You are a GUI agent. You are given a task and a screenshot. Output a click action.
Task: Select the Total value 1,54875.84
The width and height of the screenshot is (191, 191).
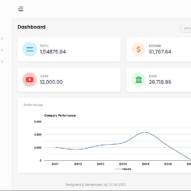click(53, 52)
